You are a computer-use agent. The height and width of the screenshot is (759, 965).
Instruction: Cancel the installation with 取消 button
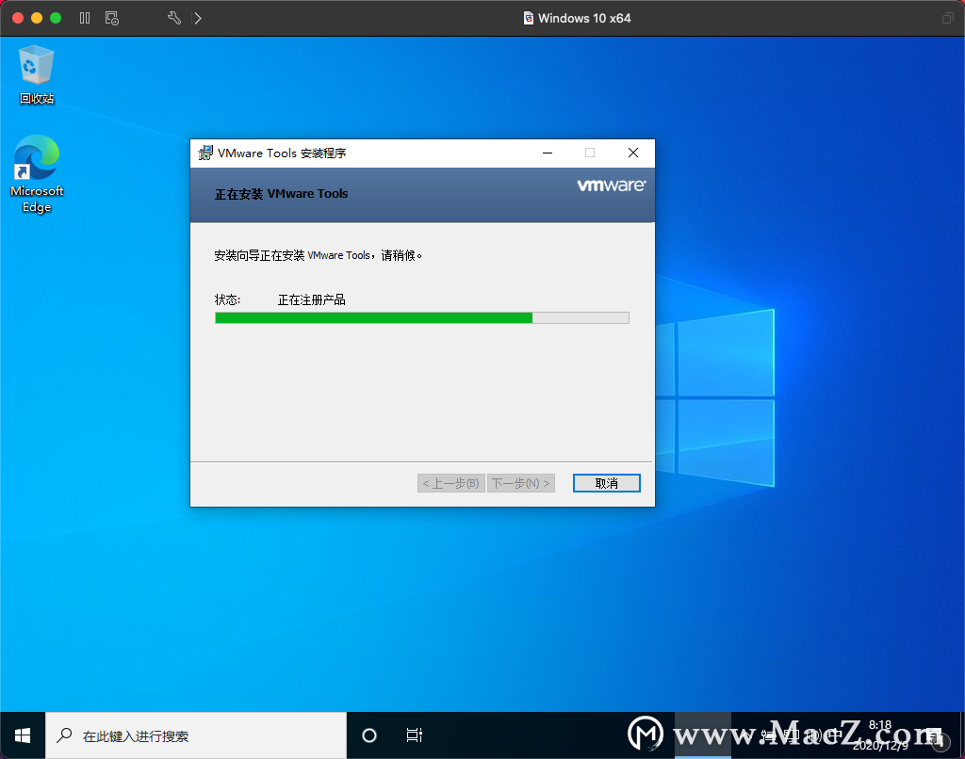pyautogui.click(x=607, y=483)
